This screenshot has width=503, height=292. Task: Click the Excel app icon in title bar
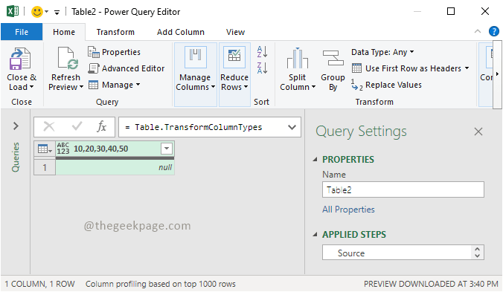point(13,12)
